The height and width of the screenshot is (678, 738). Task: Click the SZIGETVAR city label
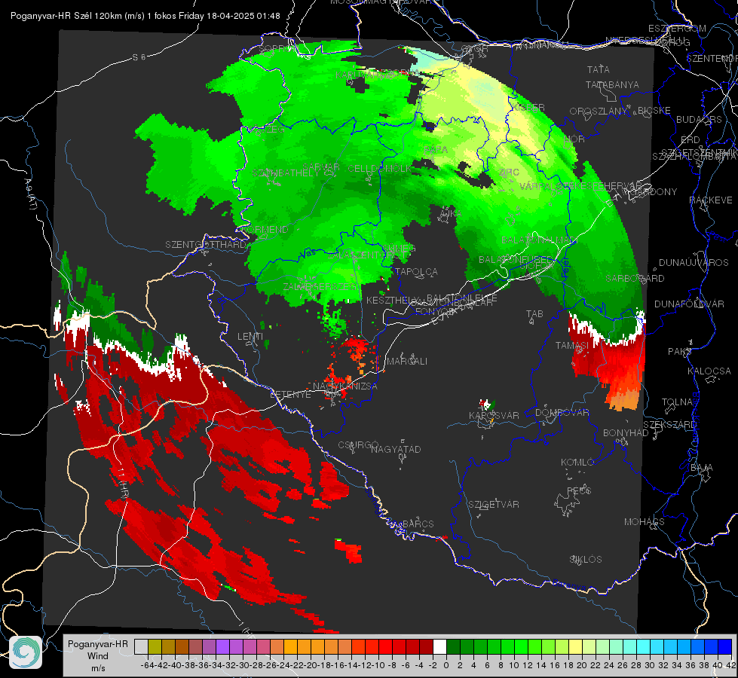(494, 505)
